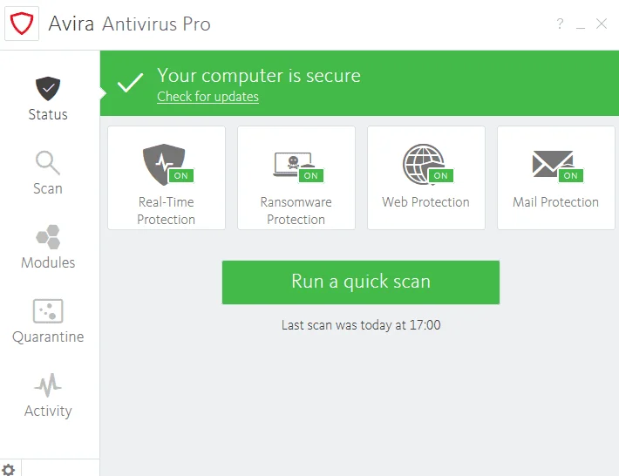This screenshot has height=476, width=619.
Task: Open the Scan magnifier icon
Action: coord(48,163)
